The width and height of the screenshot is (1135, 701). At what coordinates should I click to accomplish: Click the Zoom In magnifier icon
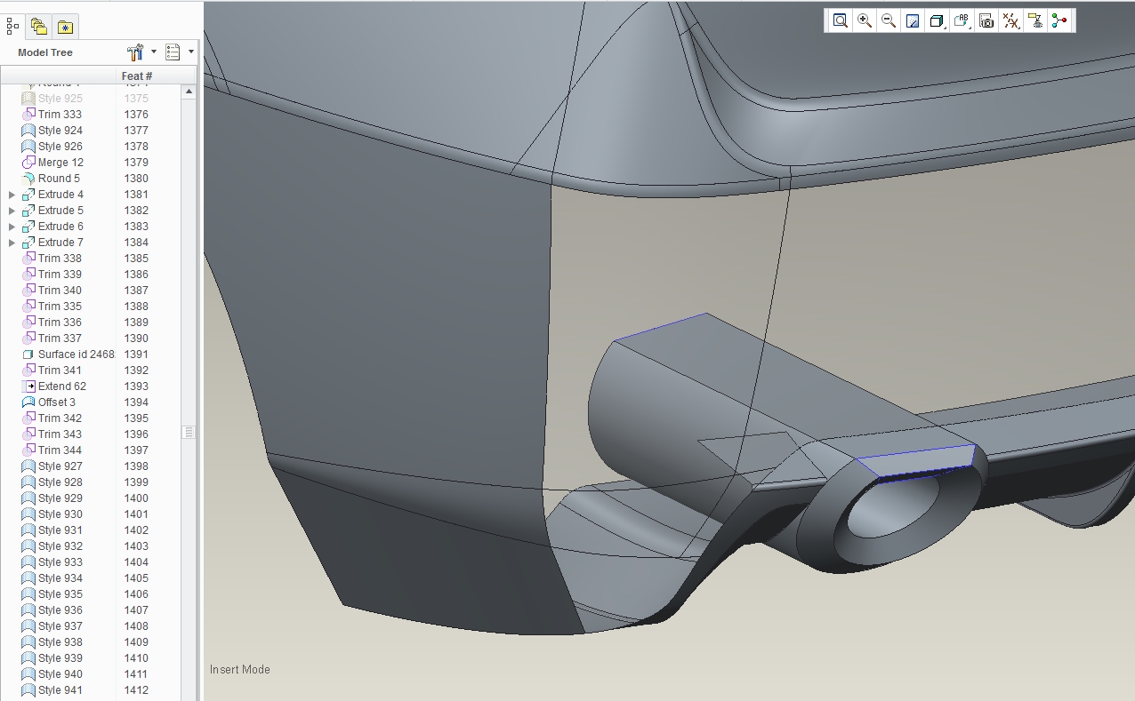click(864, 21)
